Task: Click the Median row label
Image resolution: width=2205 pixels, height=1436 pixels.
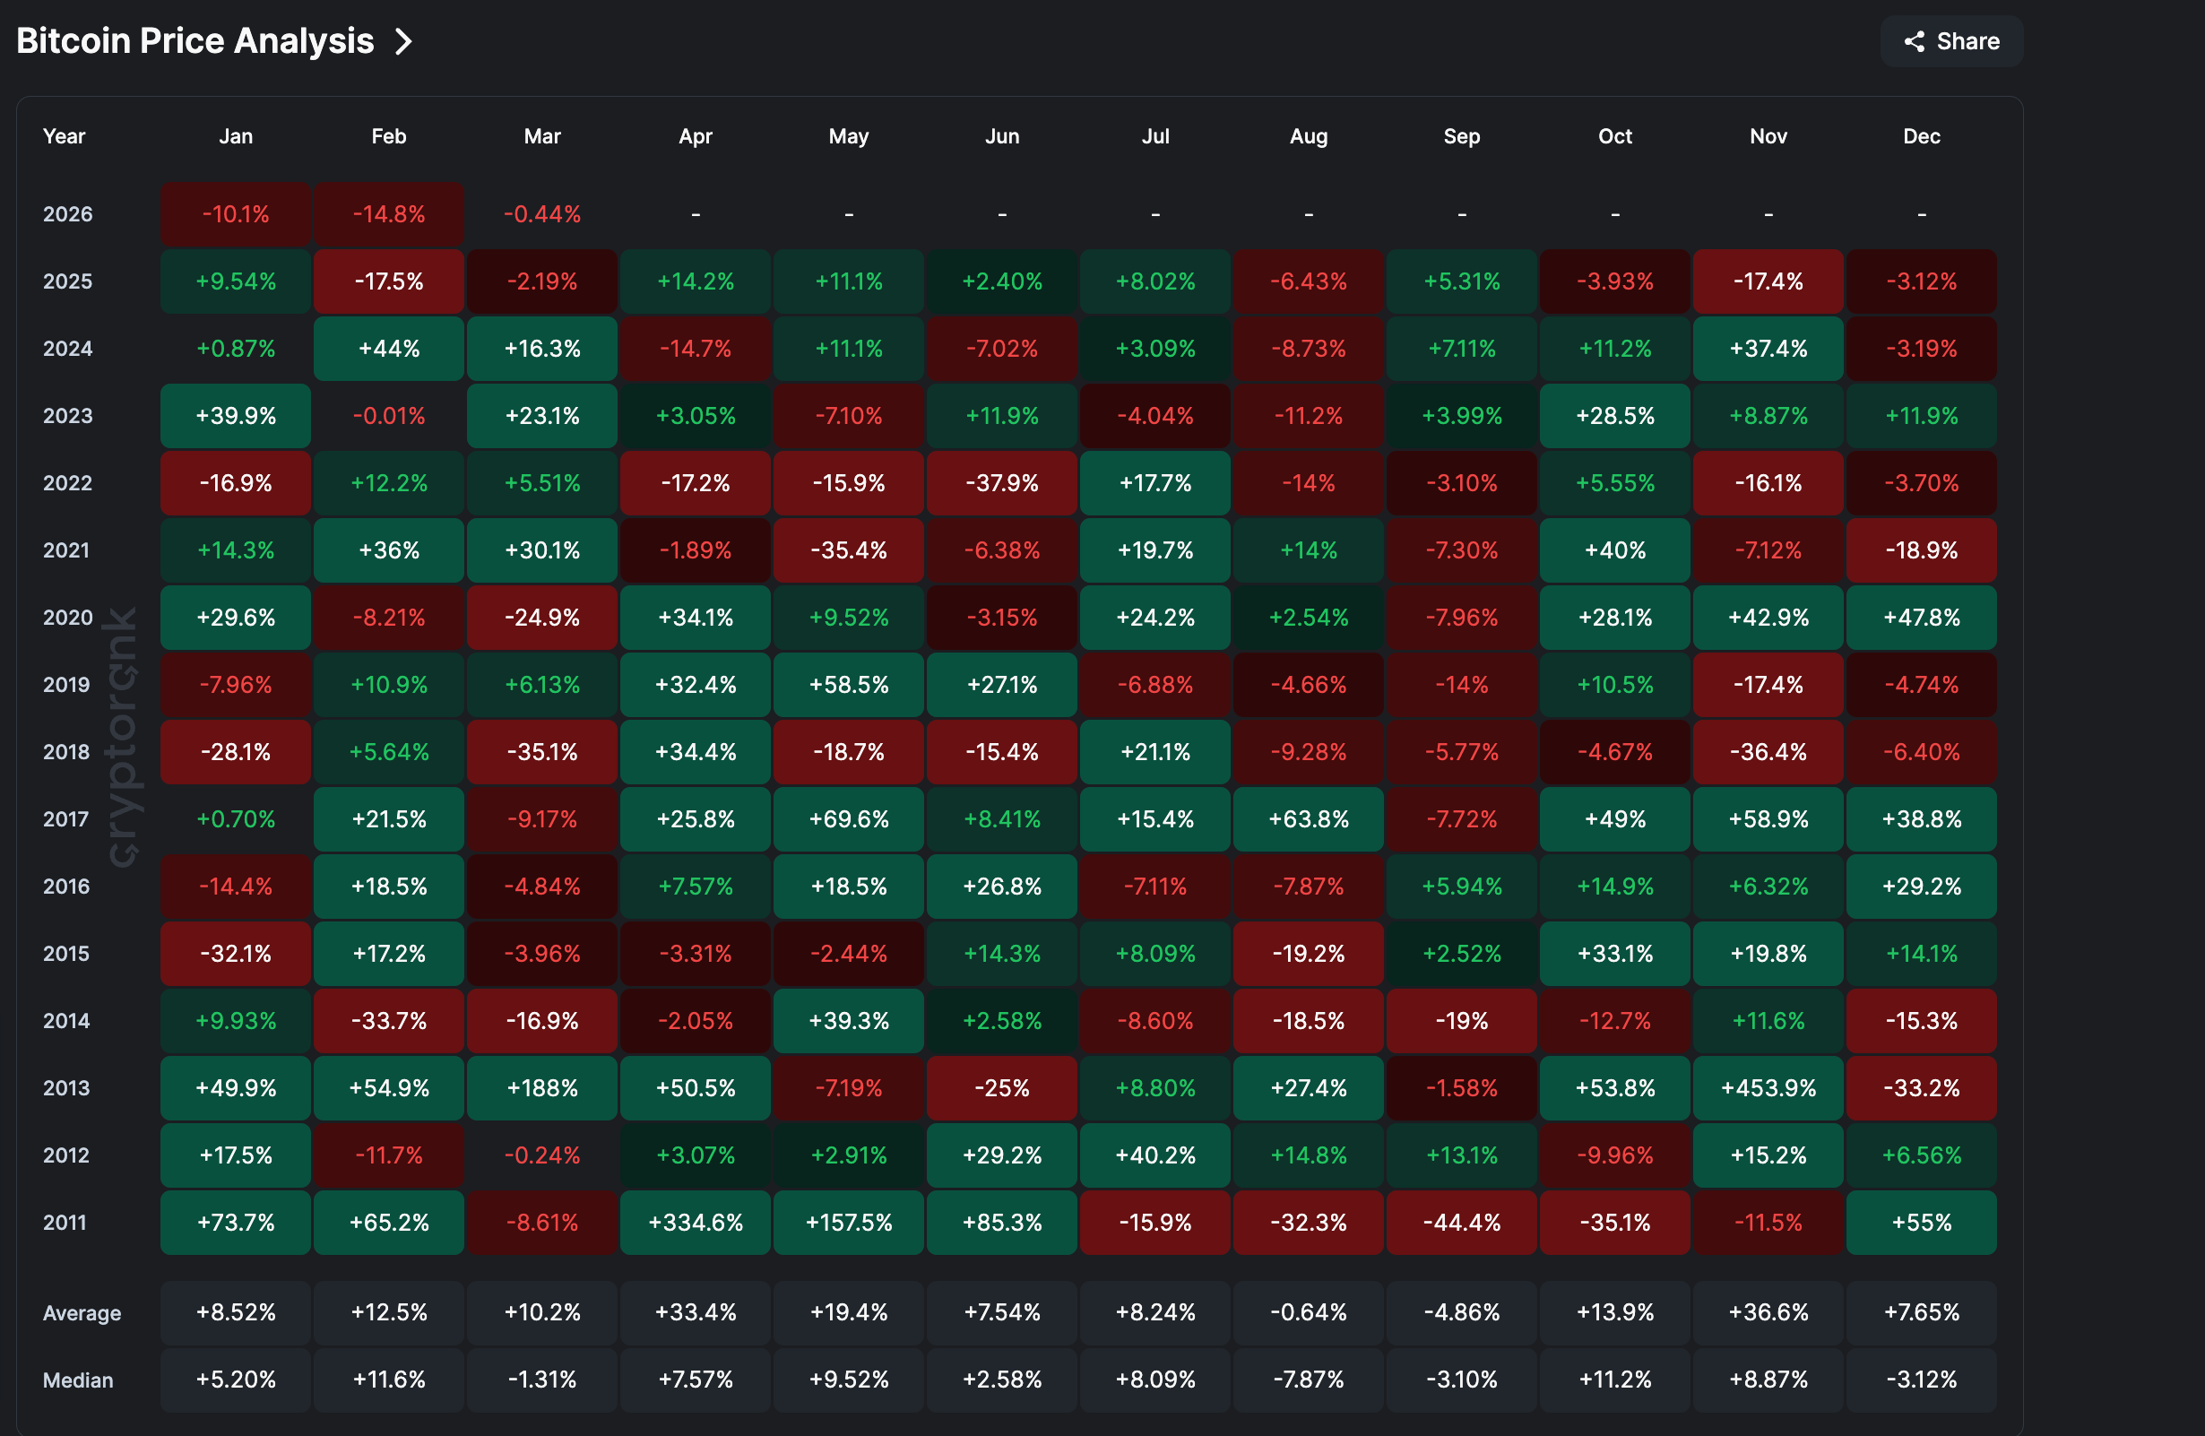Action: point(78,1380)
